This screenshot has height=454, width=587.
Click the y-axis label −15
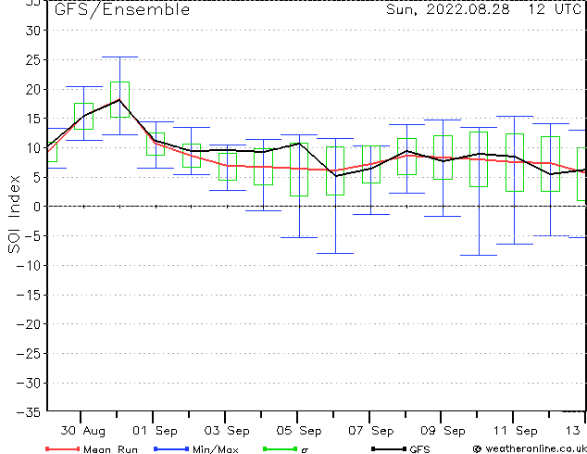[x=29, y=296]
